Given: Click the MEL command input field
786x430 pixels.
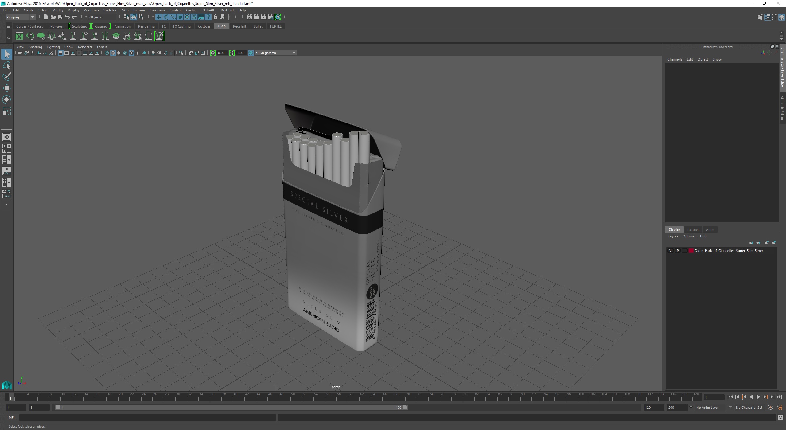Looking at the screenshot, I should (147, 418).
